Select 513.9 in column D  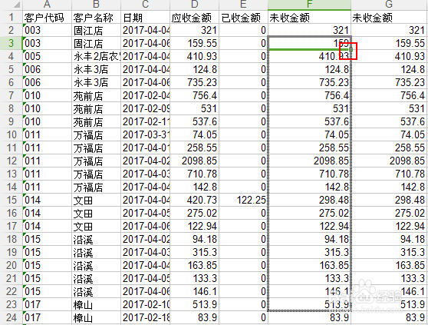click(194, 304)
